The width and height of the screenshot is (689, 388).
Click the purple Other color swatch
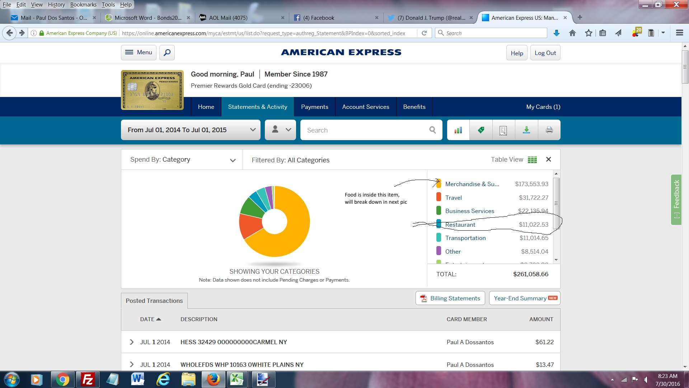[x=439, y=251]
